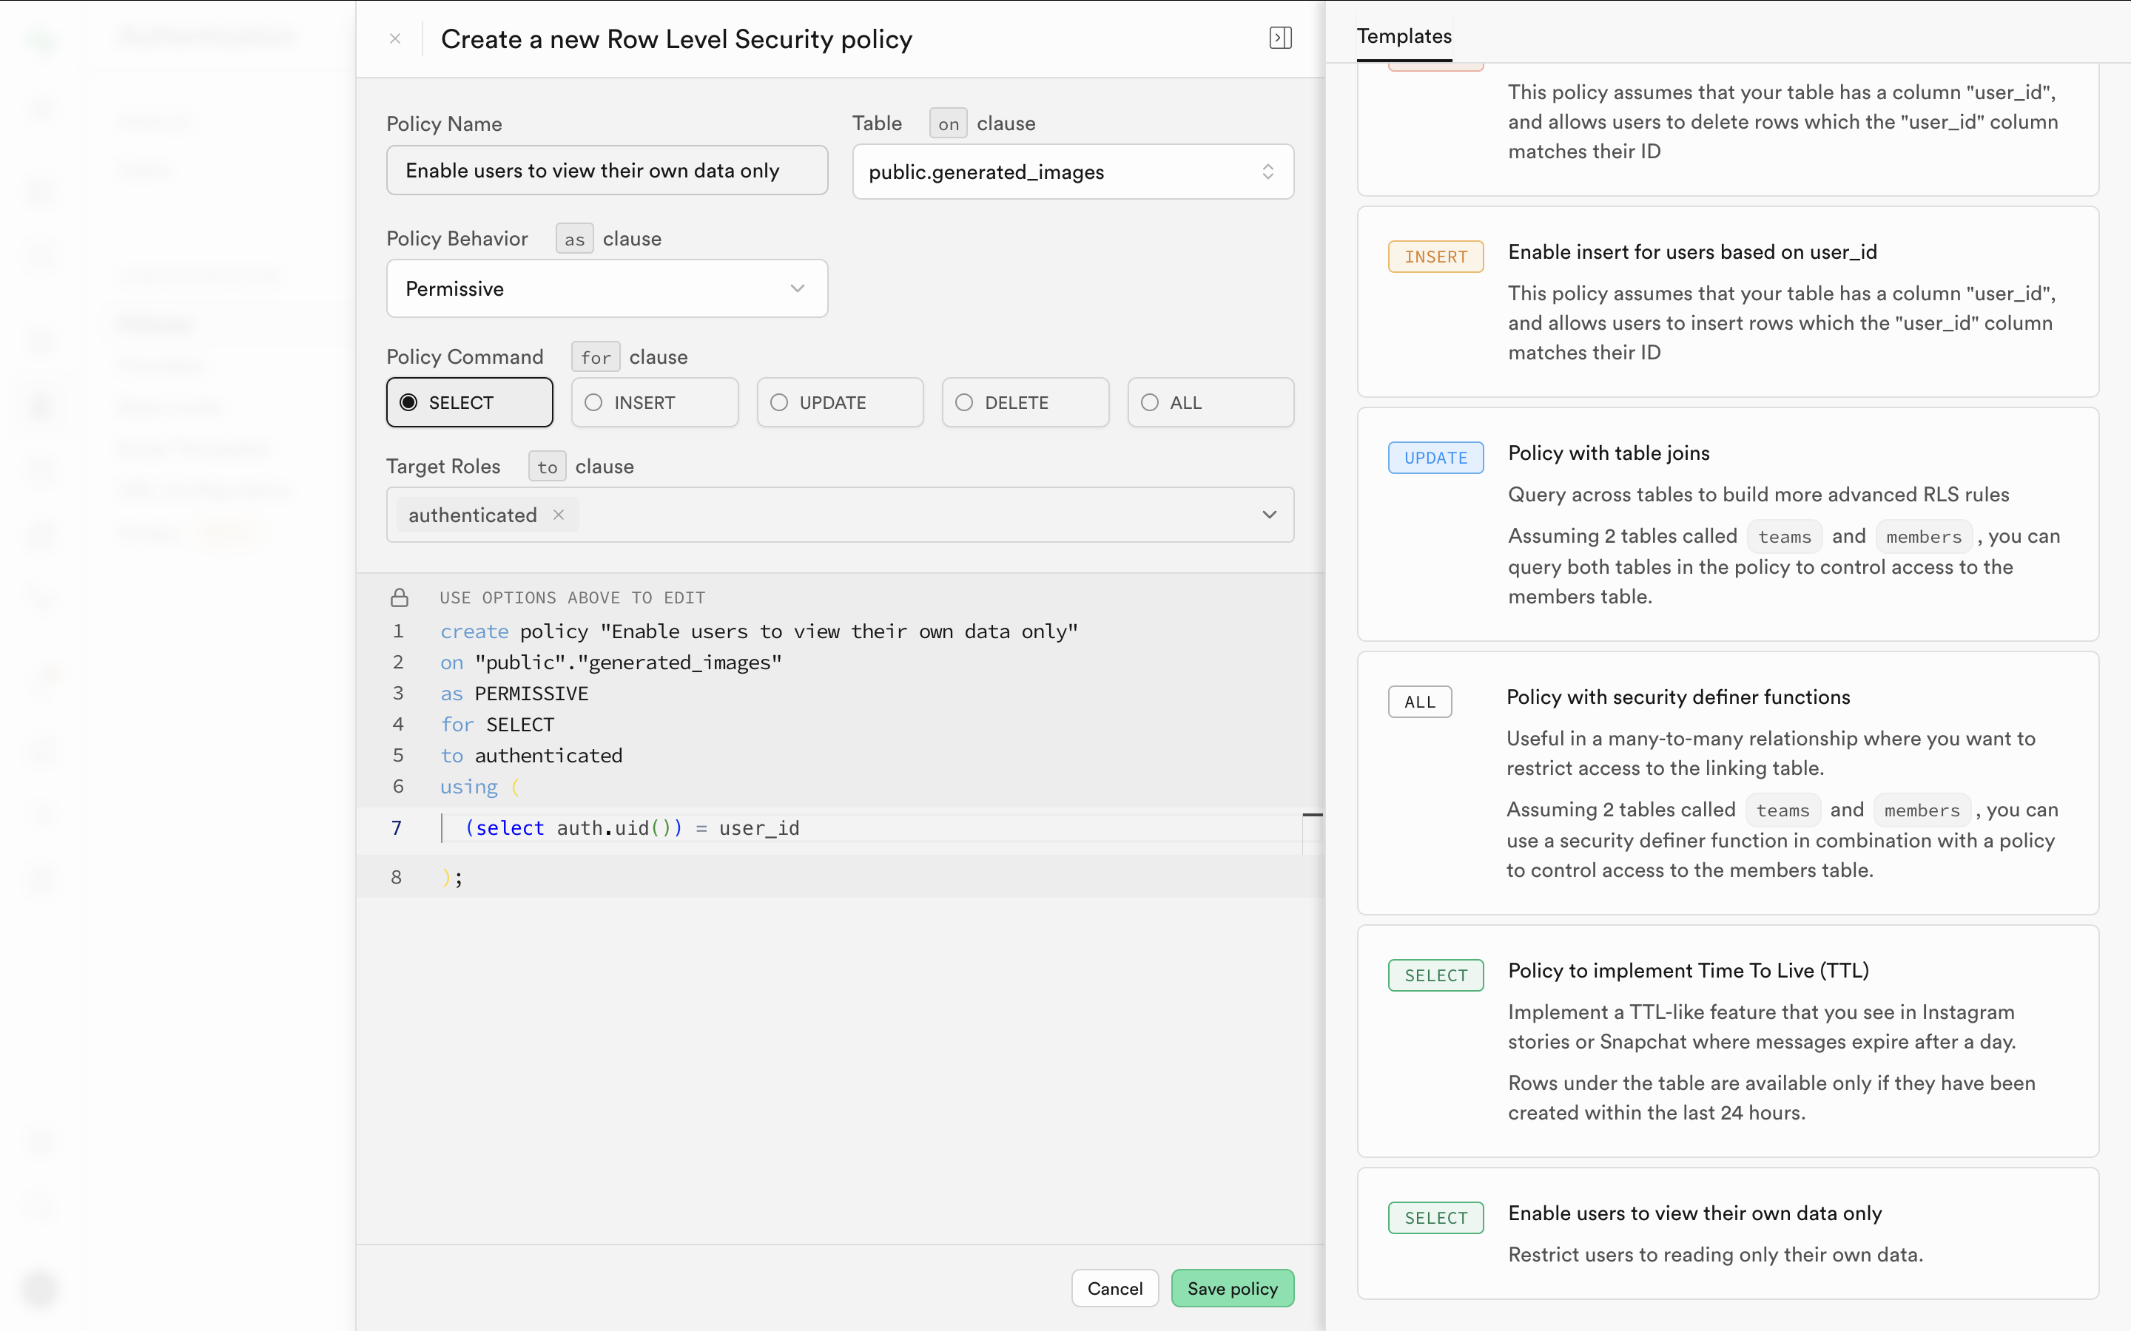Click the SELECT badge on TTL template
Viewport: 2131px width, 1331px height.
pyautogui.click(x=1435, y=975)
